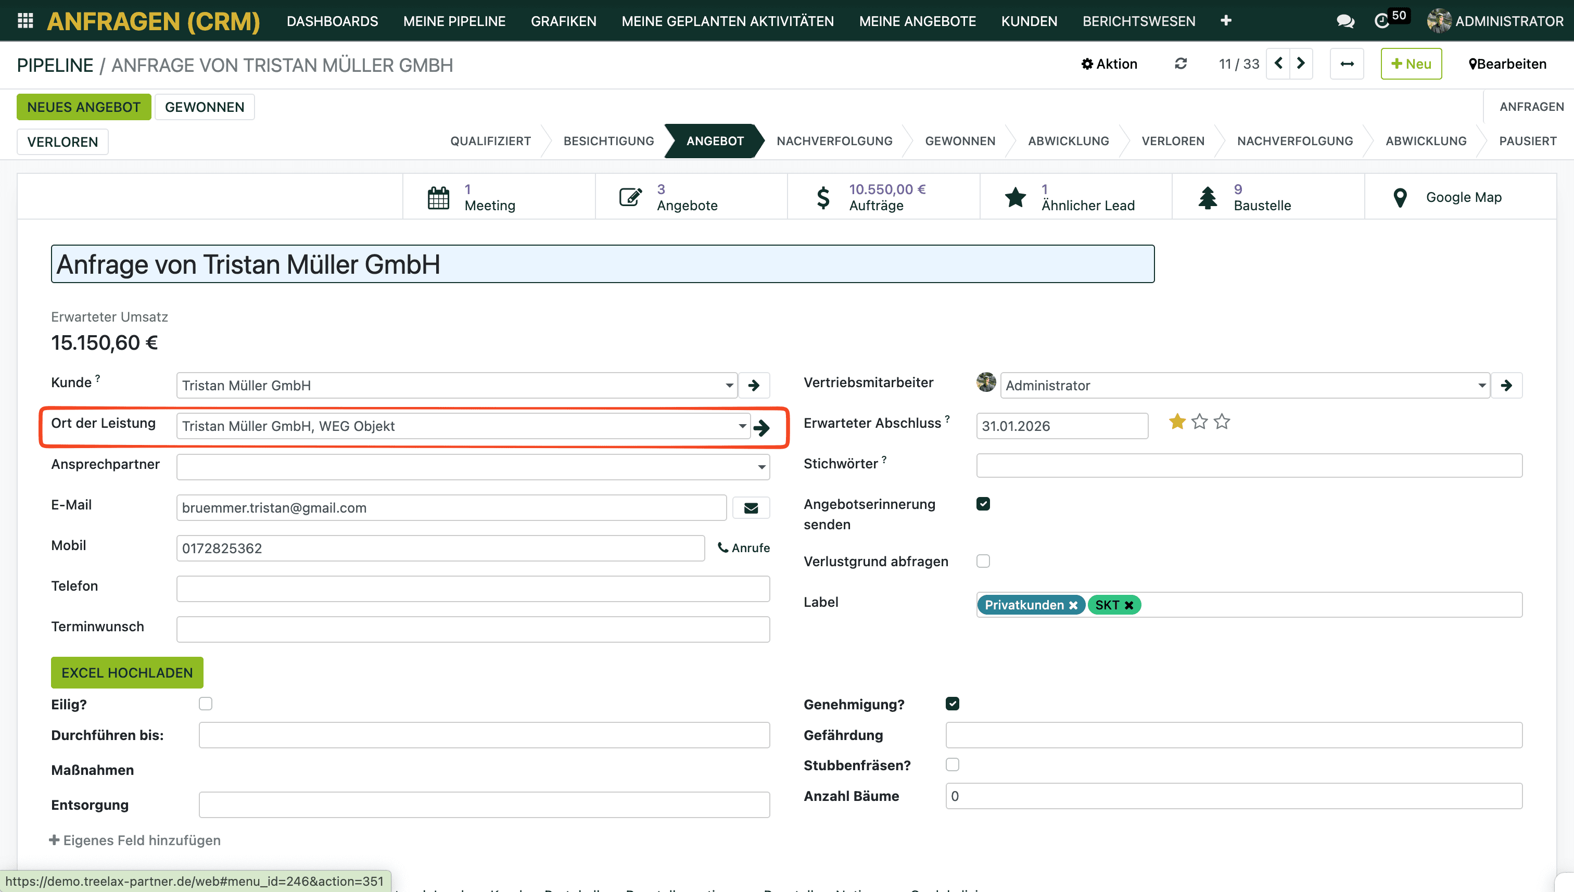Enable Verlustgrund abfragen checkbox
1574x892 pixels.
[x=983, y=561]
